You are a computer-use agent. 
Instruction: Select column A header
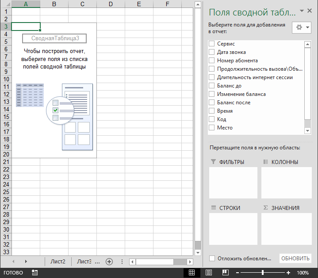(x=26, y=4)
